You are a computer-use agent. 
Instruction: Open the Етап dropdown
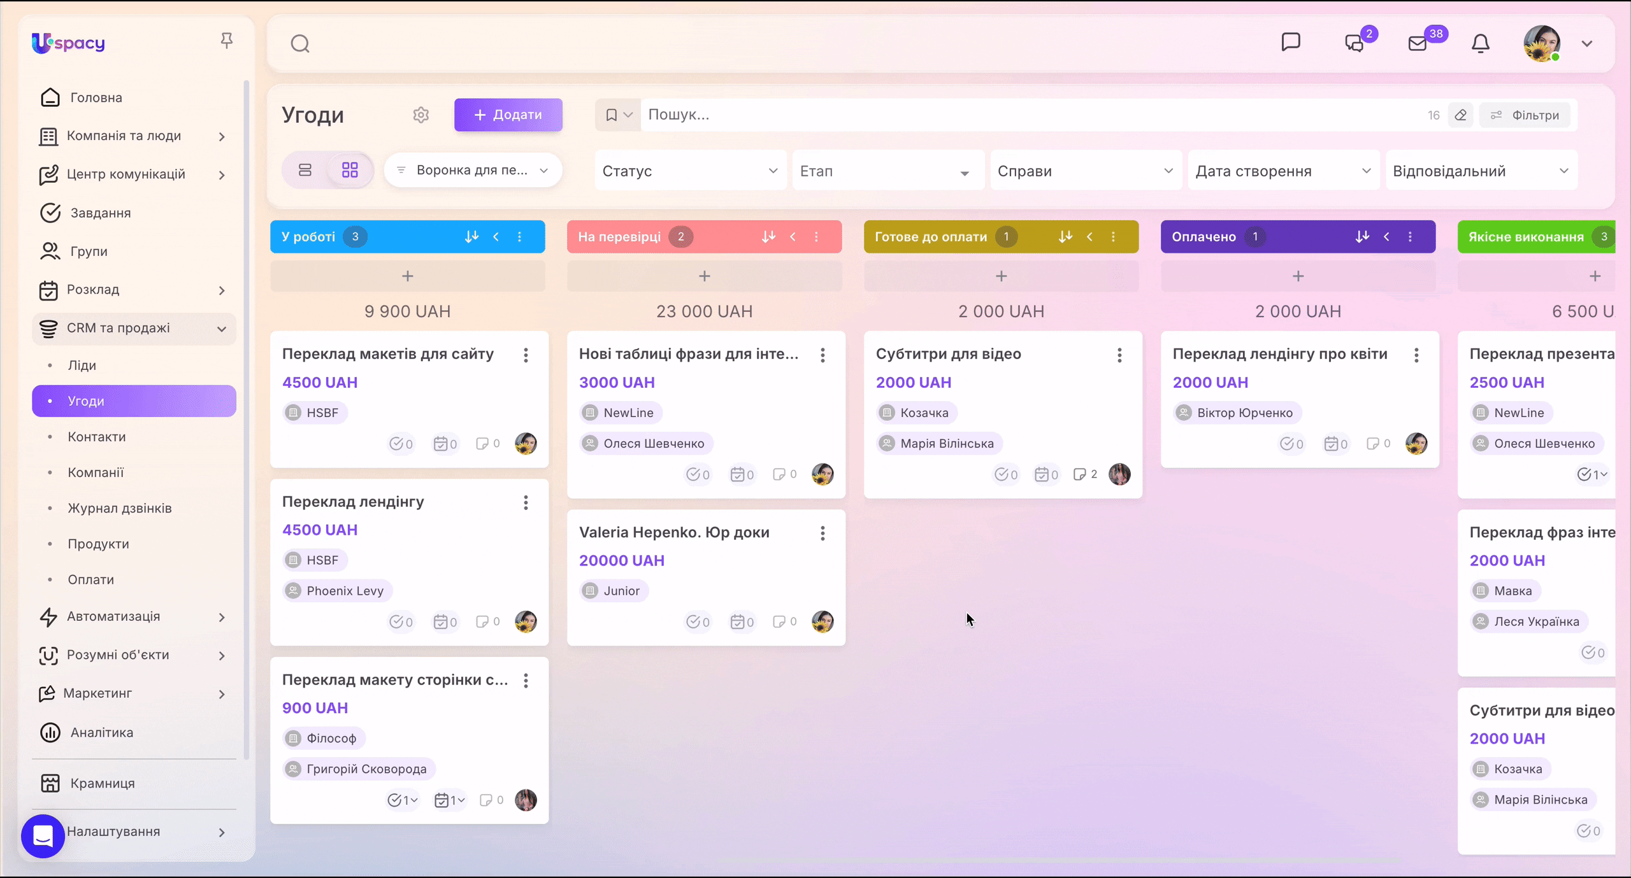point(887,171)
